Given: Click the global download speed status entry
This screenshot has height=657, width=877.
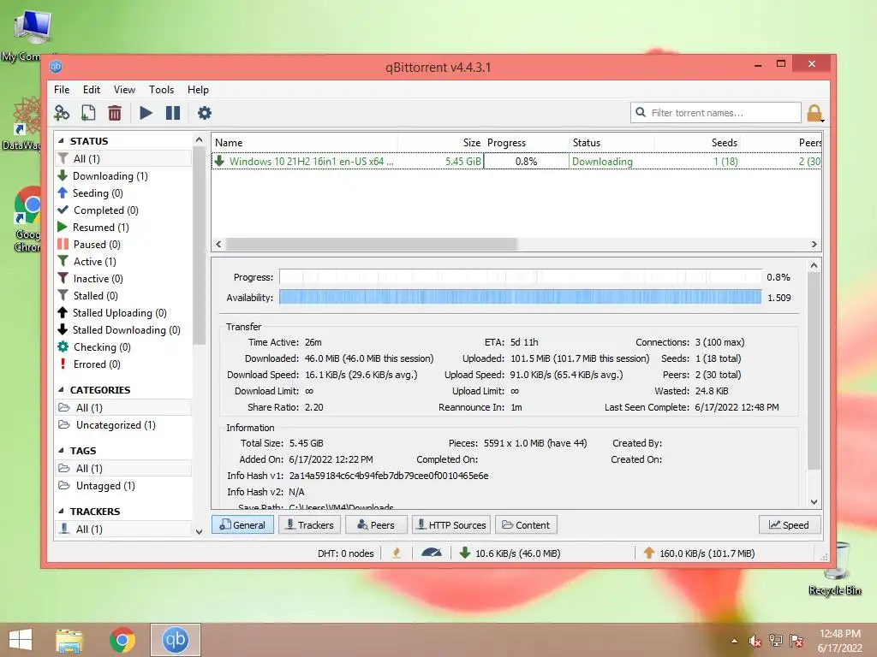Looking at the screenshot, I should point(510,553).
